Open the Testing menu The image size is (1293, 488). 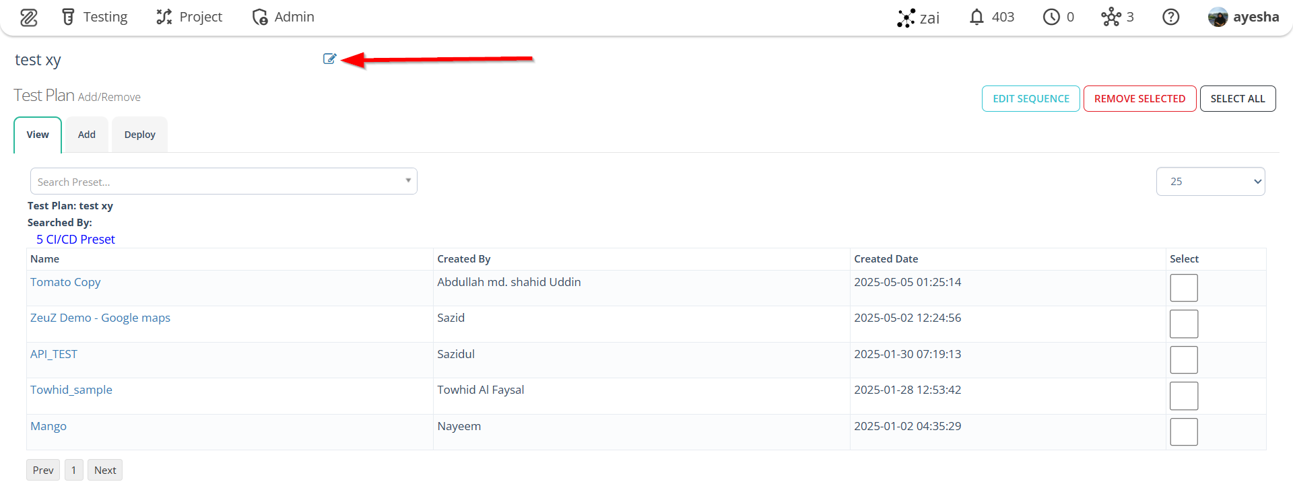click(94, 17)
